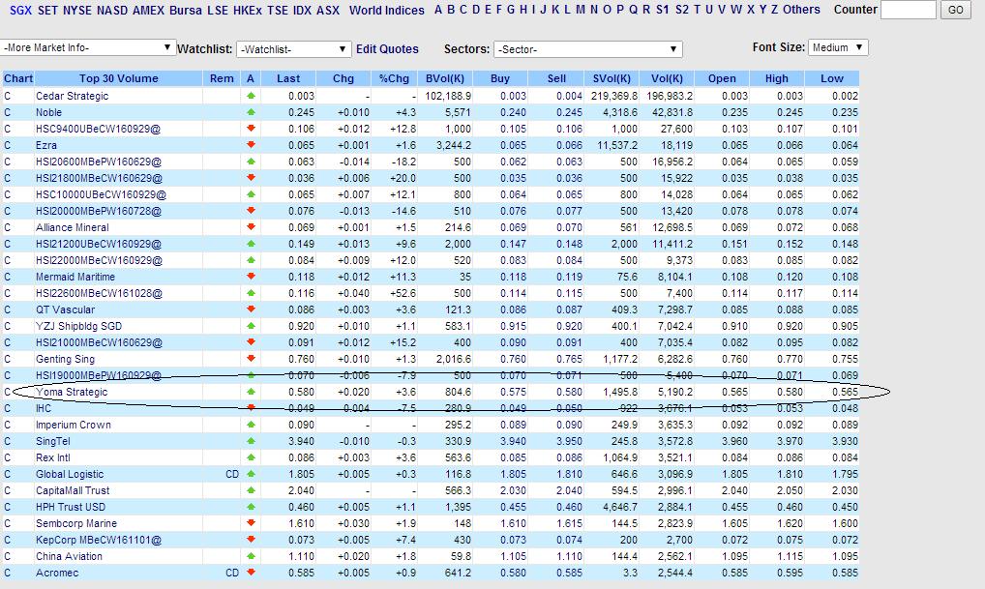Open the More Market Info dropdown
985x589 pixels.
(x=88, y=47)
